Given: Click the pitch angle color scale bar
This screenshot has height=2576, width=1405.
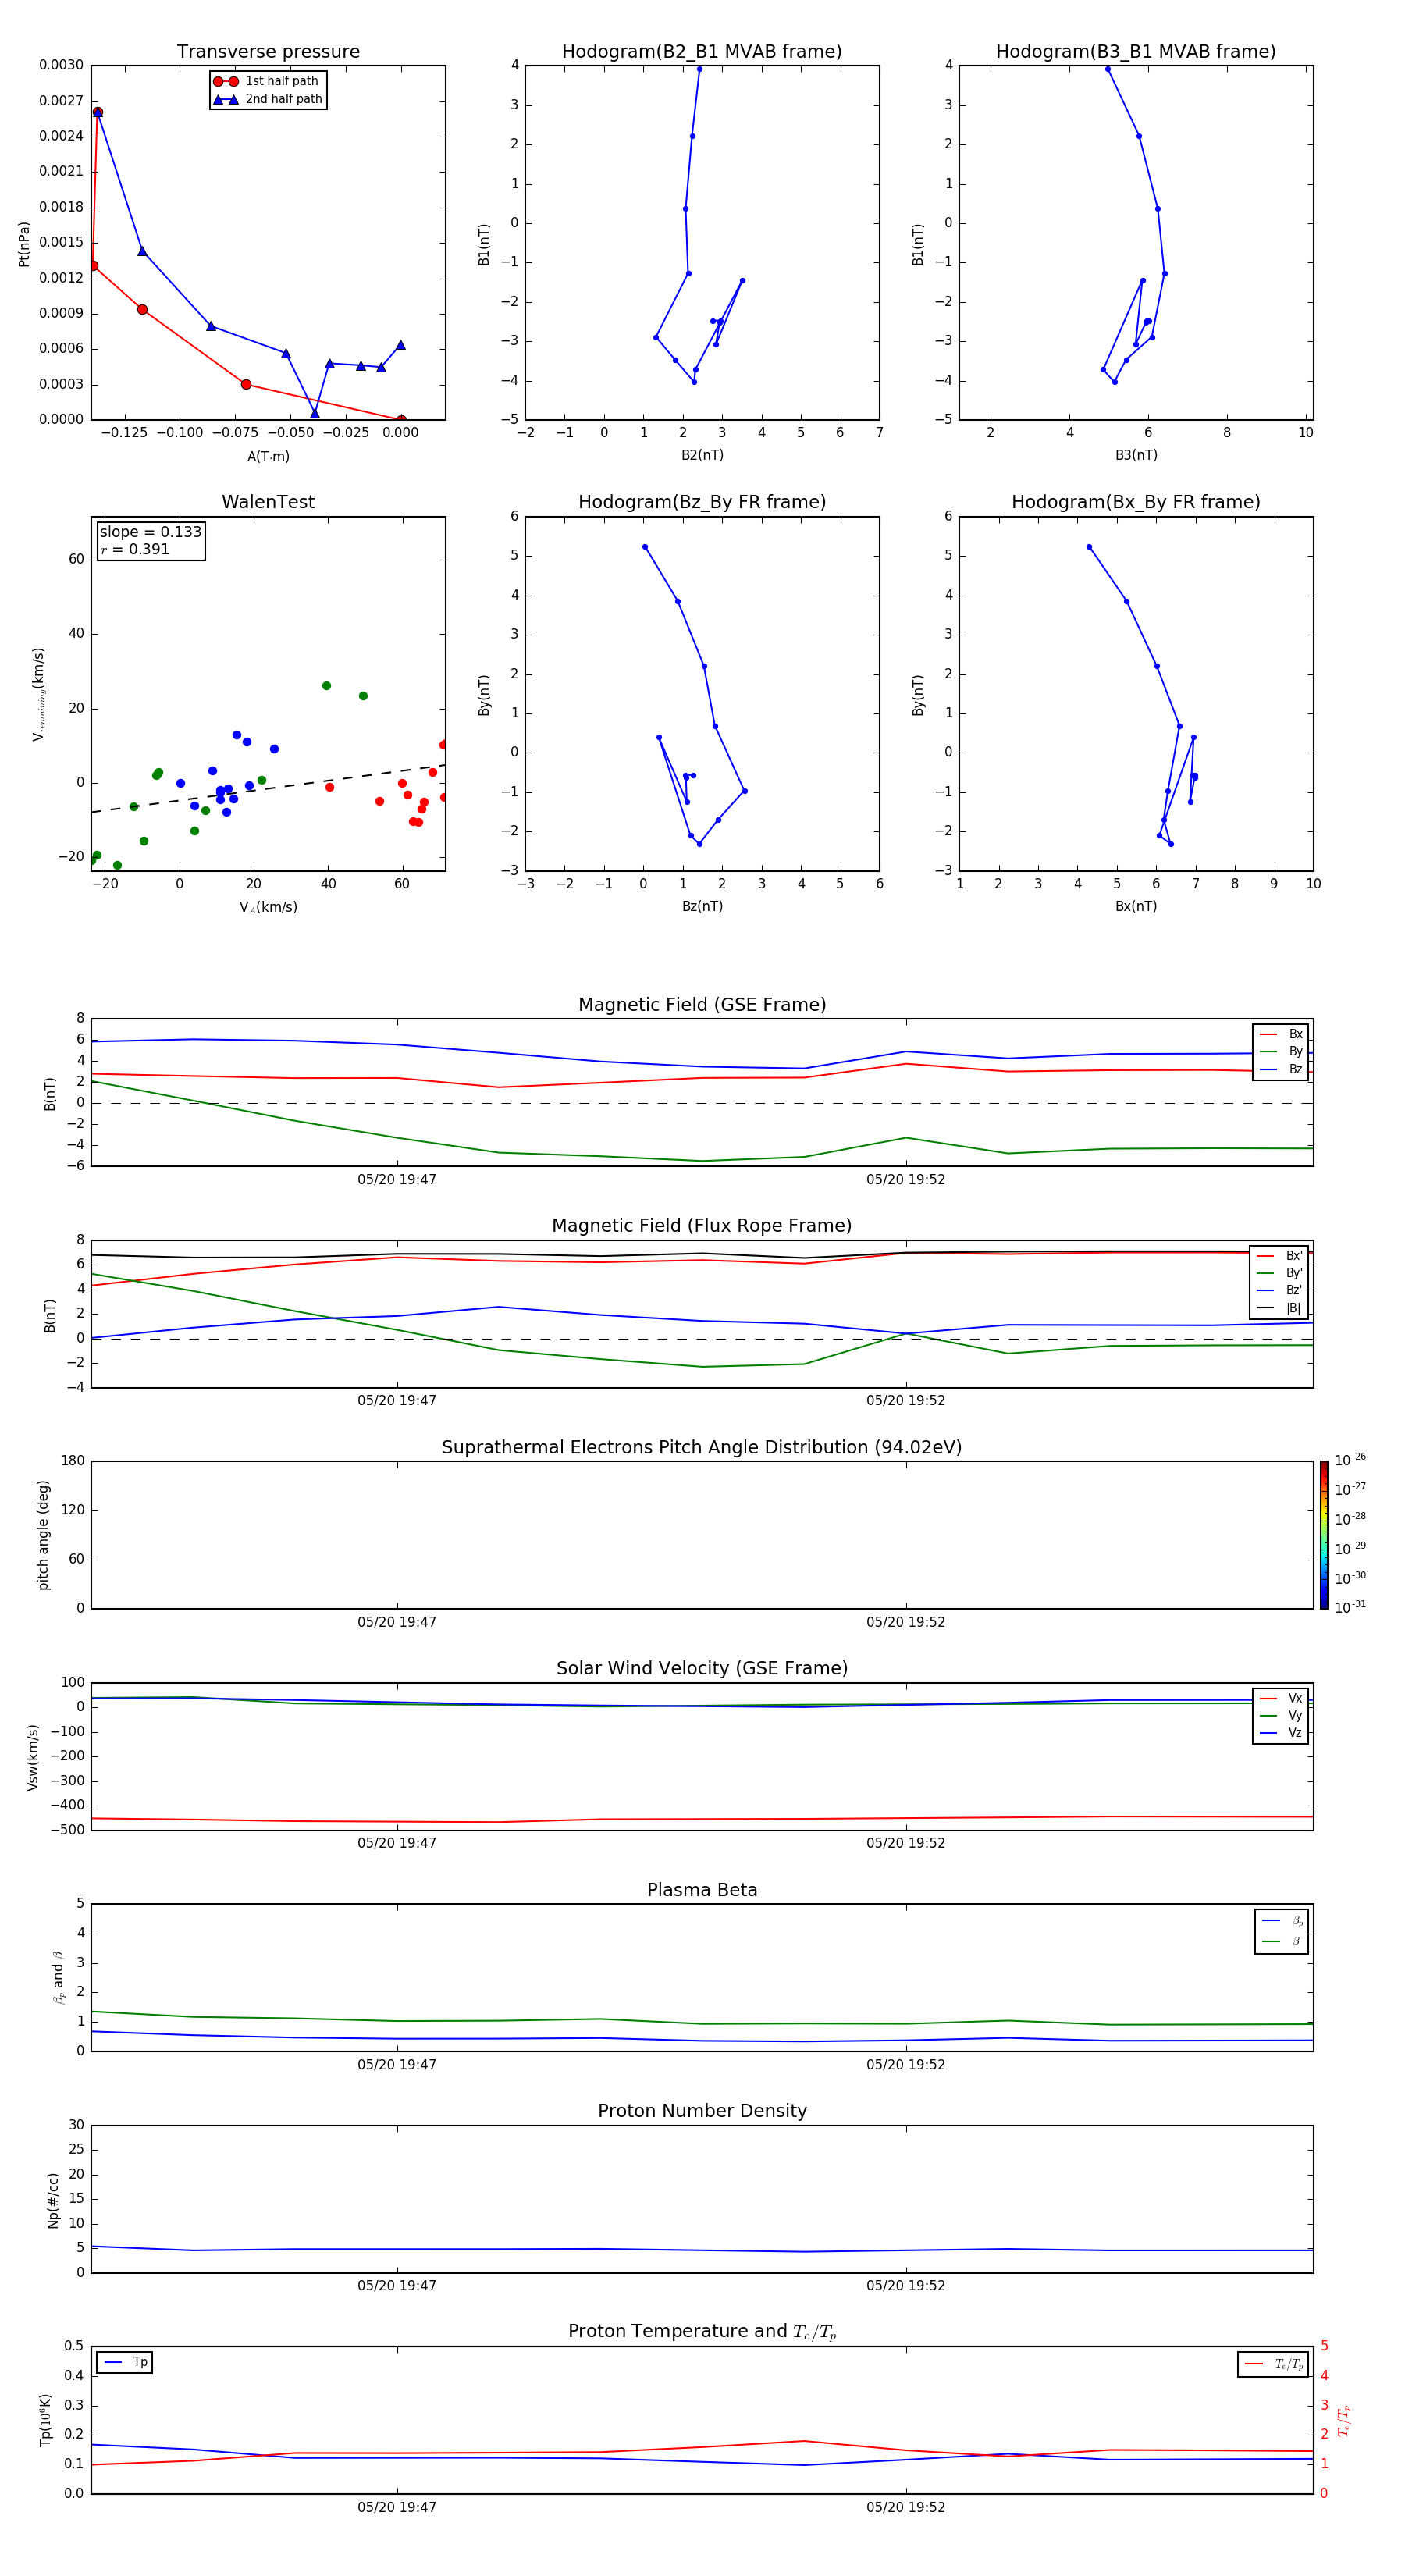Looking at the screenshot, I should [1324, 1535].
